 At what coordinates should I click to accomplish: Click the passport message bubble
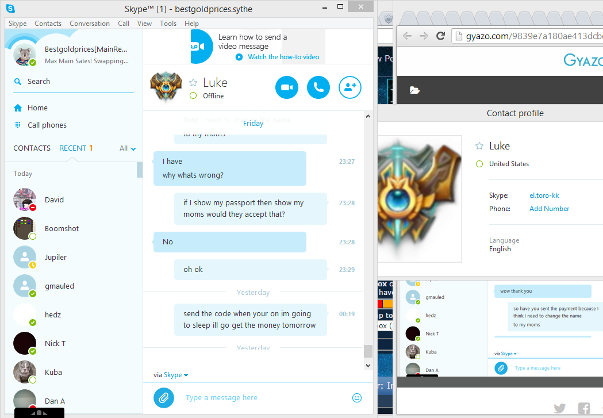251,208
